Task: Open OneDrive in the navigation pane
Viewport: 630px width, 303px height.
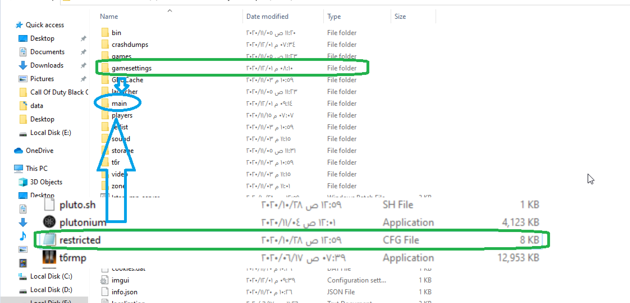Action: (40, 151)
